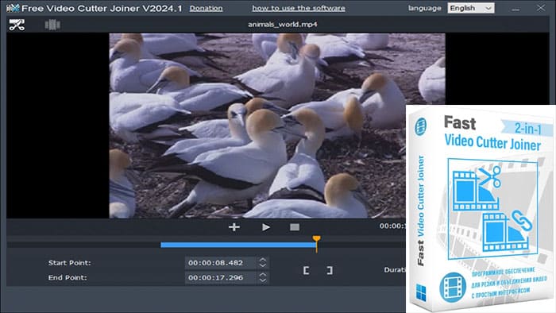
Task: Decrease the Start Point time with the down arrow
Action: (262, 265)
